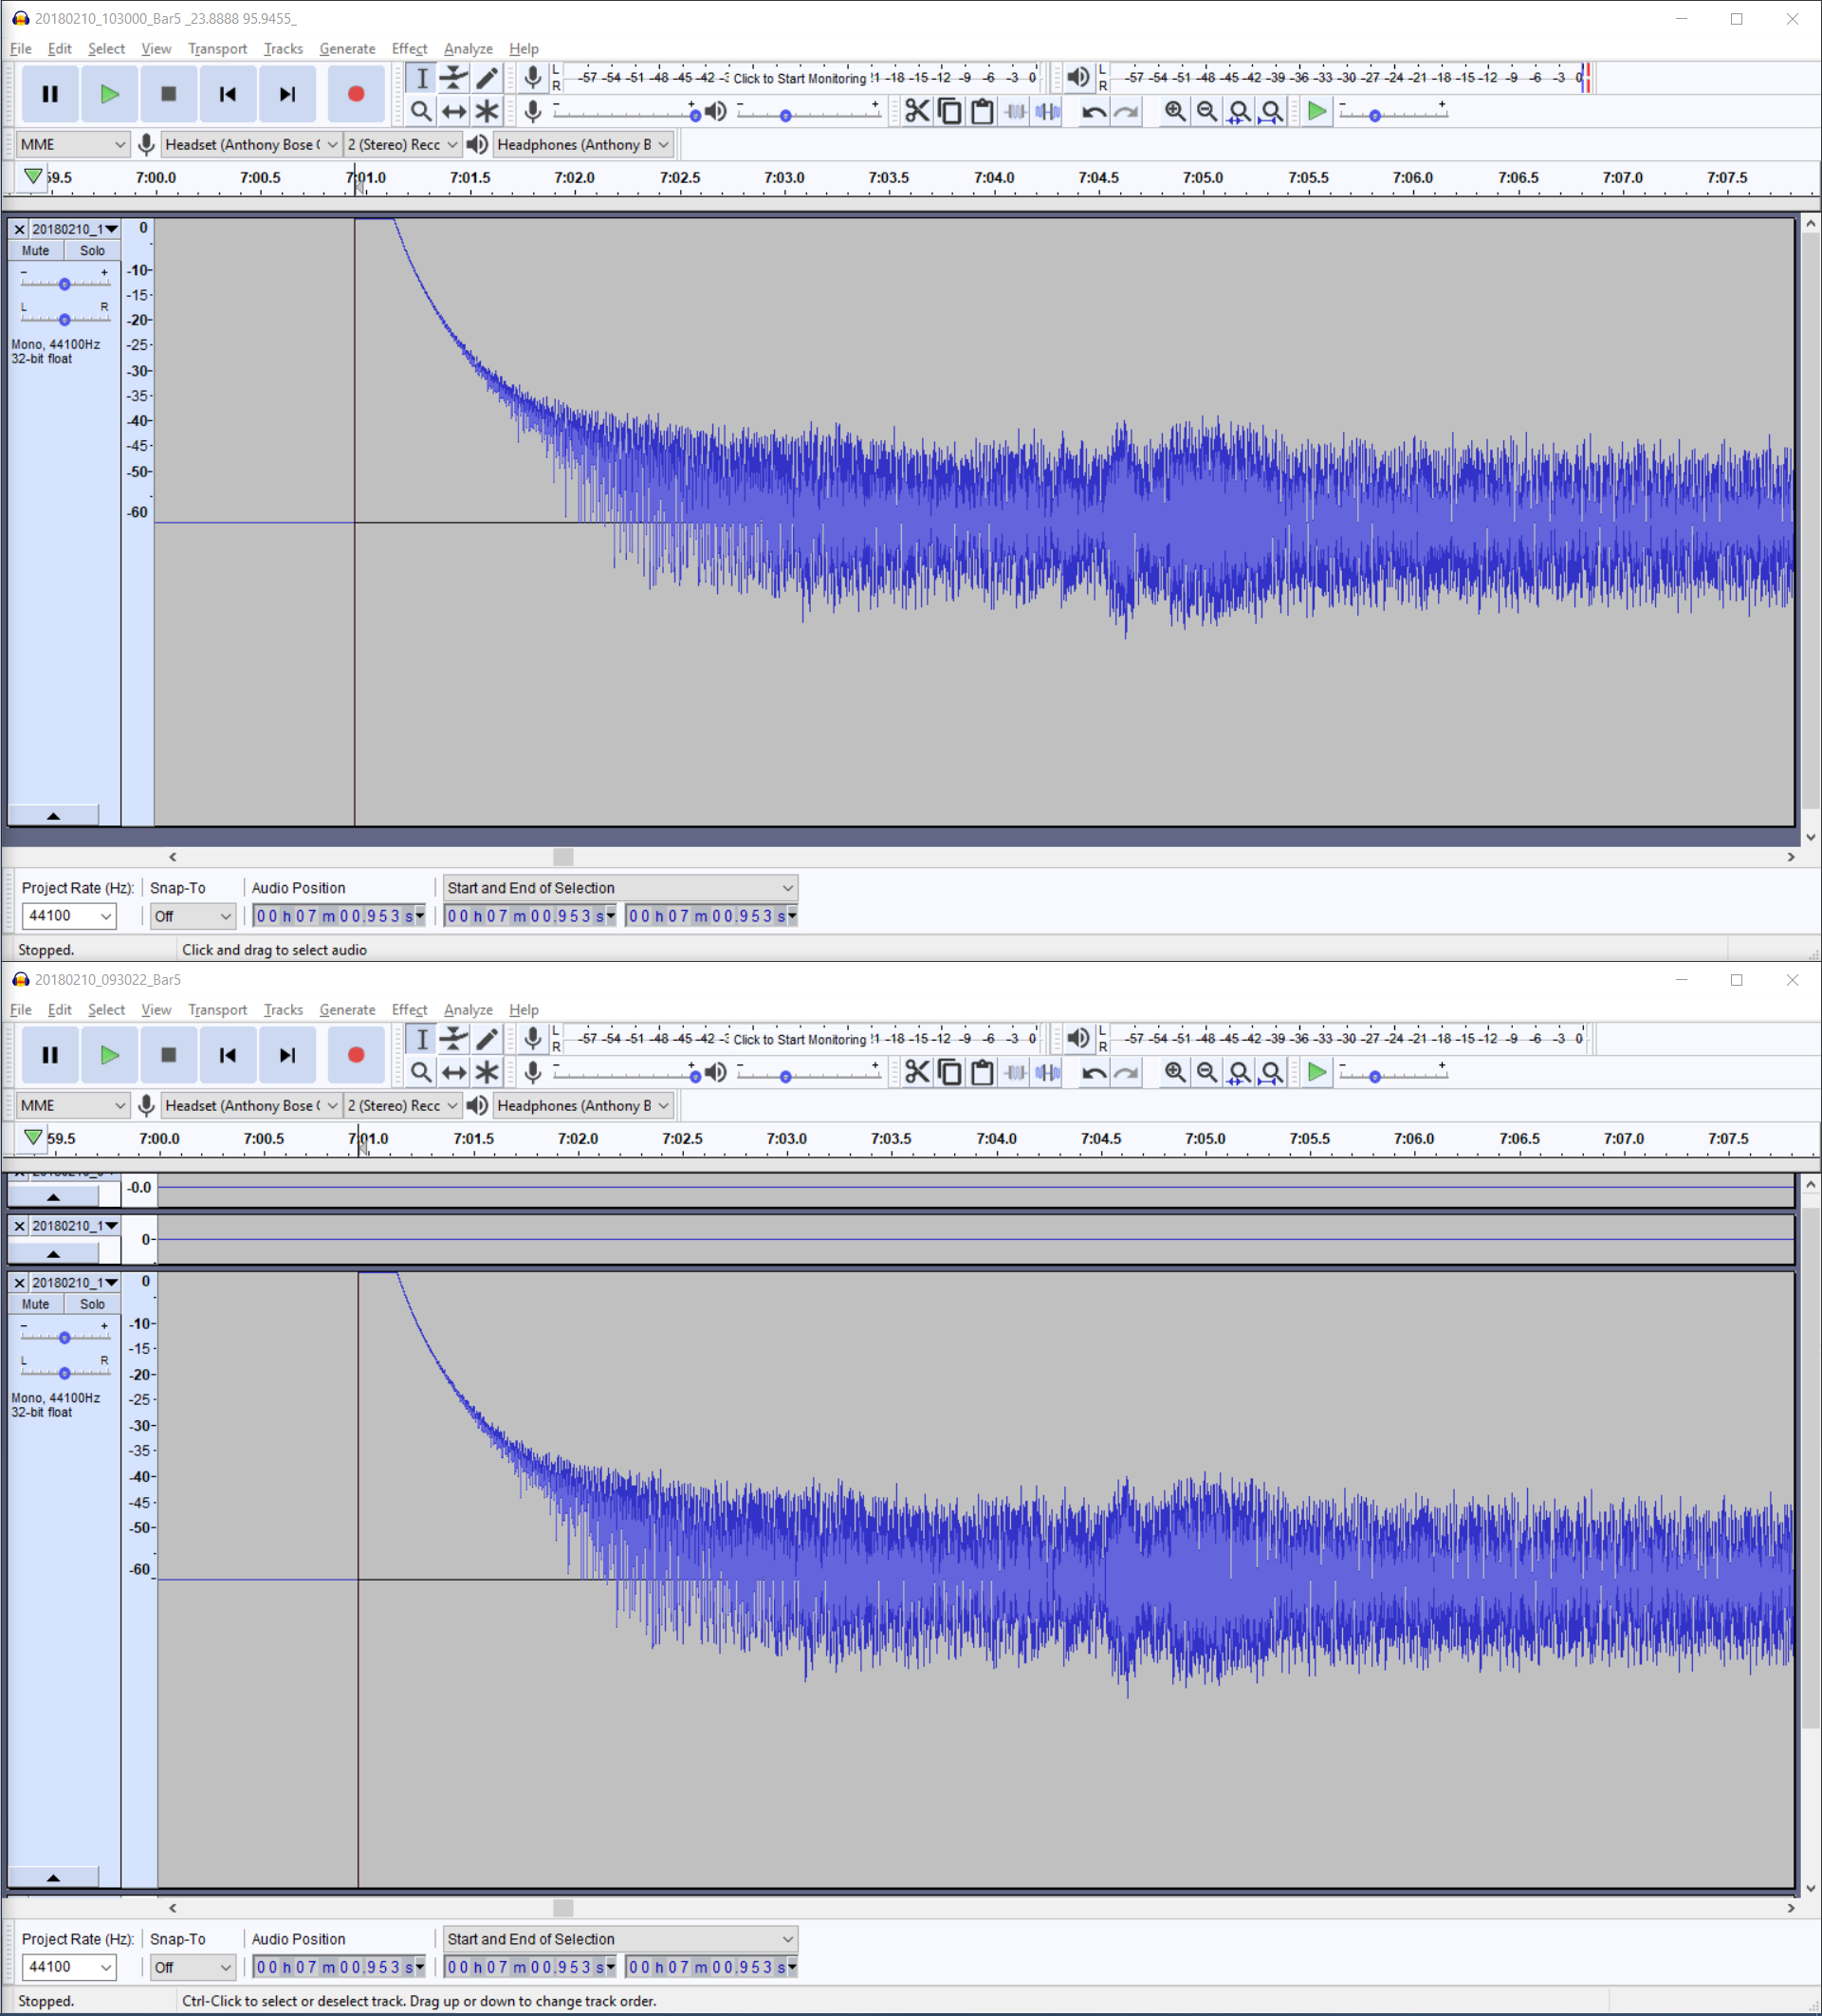
Task: Click the Cut scissors icon in top window
Action: click(x=917, y=111)
